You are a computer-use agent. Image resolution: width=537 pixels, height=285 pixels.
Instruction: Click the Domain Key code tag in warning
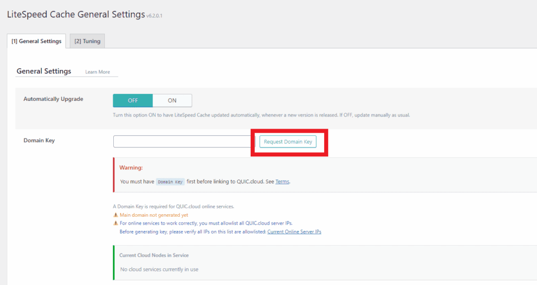[170, 182]
